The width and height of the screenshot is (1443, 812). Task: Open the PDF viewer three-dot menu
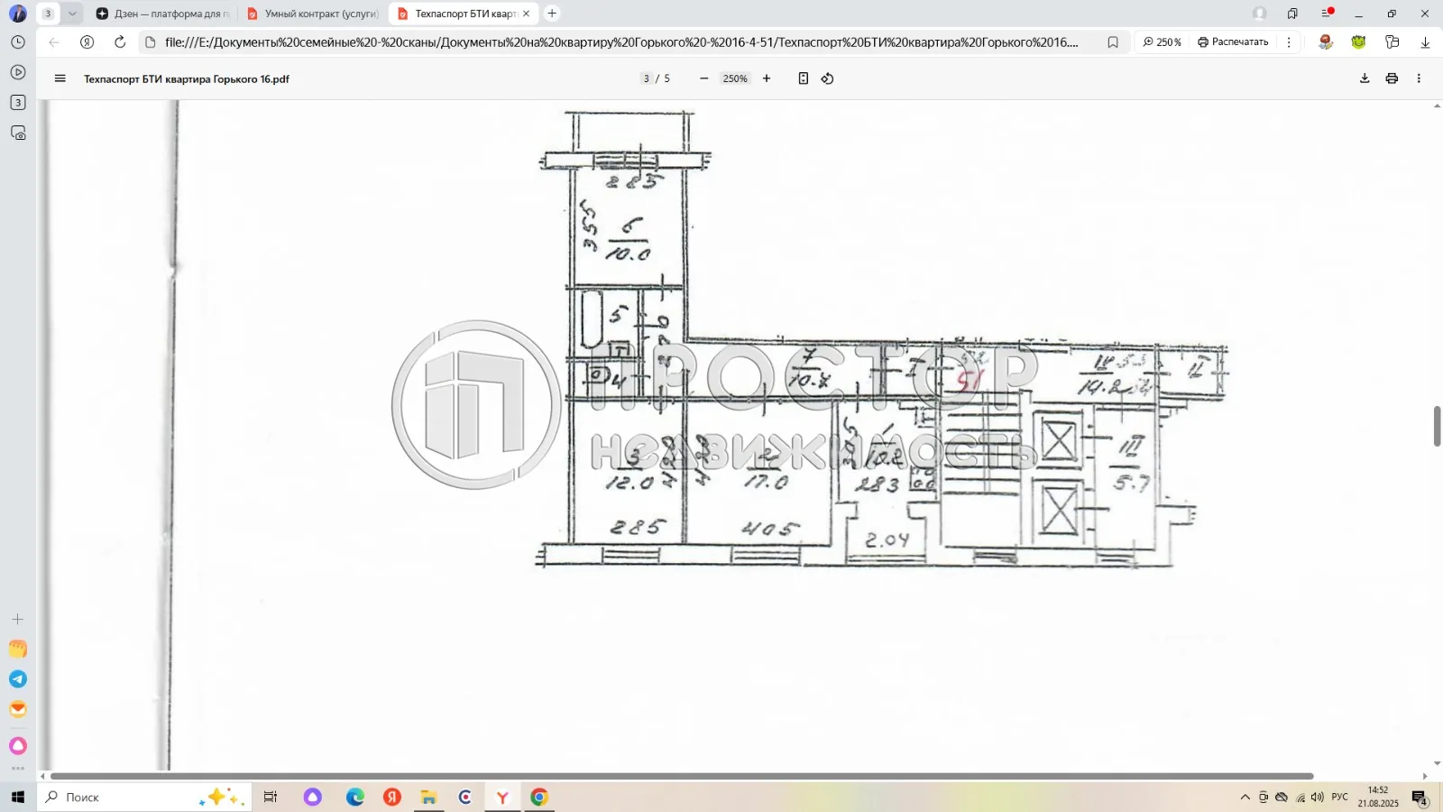(1420, 78)
